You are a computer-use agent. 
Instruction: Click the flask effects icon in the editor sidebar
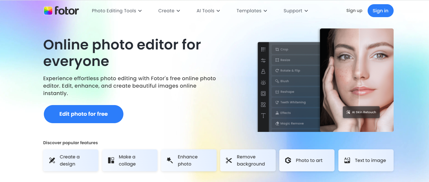click(x=263, y=71)
